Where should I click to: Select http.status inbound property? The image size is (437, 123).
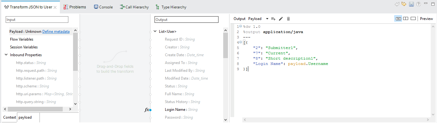click(x=31, y=63)
